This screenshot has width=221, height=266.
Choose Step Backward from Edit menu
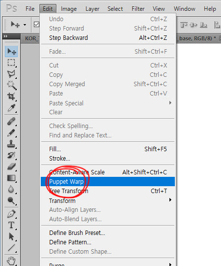108,37
